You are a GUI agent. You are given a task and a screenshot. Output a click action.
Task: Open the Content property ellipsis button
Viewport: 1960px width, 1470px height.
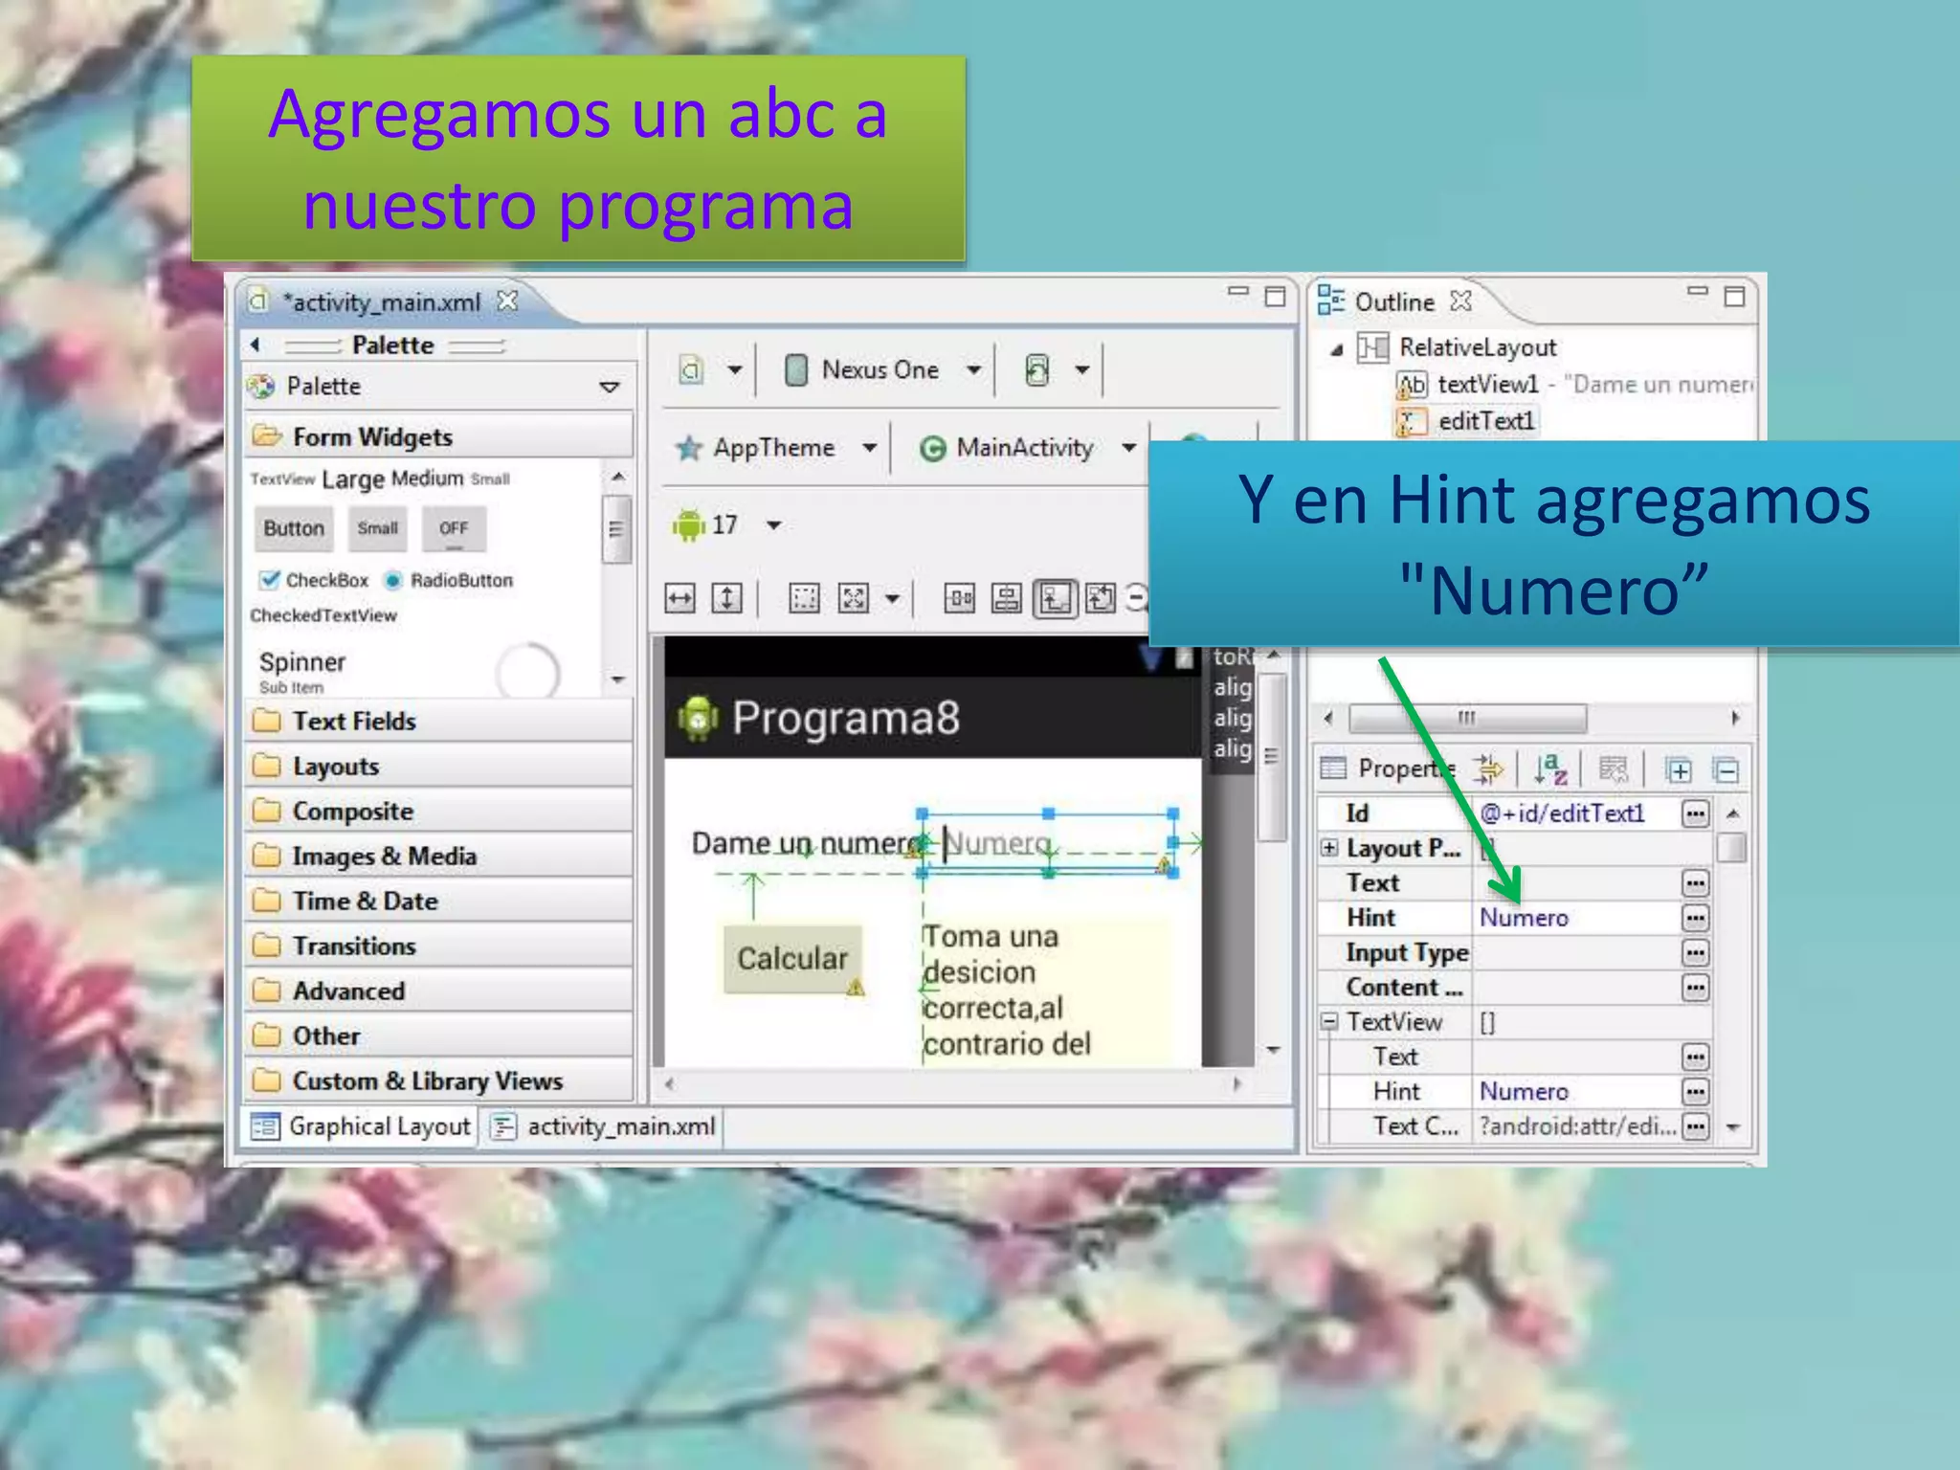[1695, 987]
